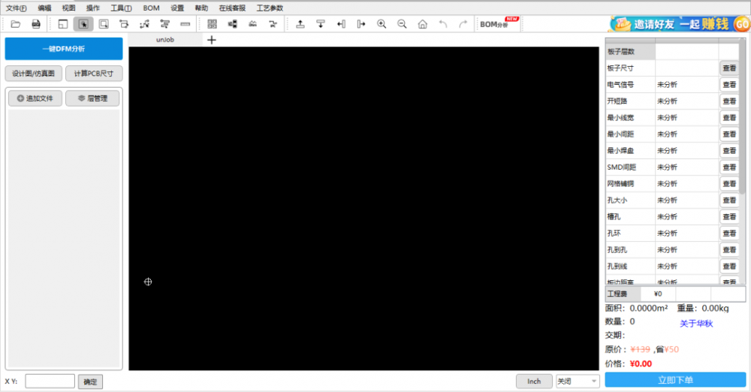This screenshot has width=751, height=392.
Task: Open the 工具(T) menu
Action: pos(121,8)
